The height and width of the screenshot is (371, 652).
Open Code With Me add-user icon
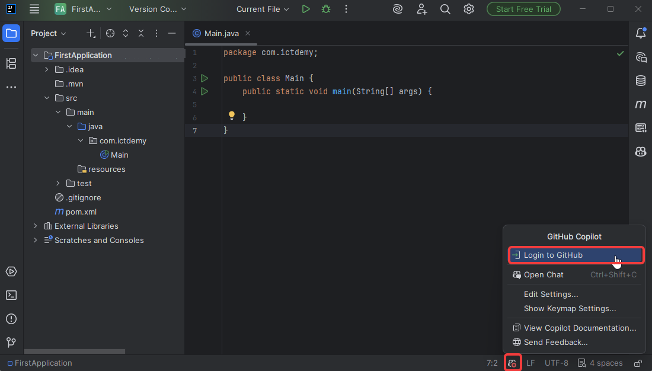click(x=421, y=9)
